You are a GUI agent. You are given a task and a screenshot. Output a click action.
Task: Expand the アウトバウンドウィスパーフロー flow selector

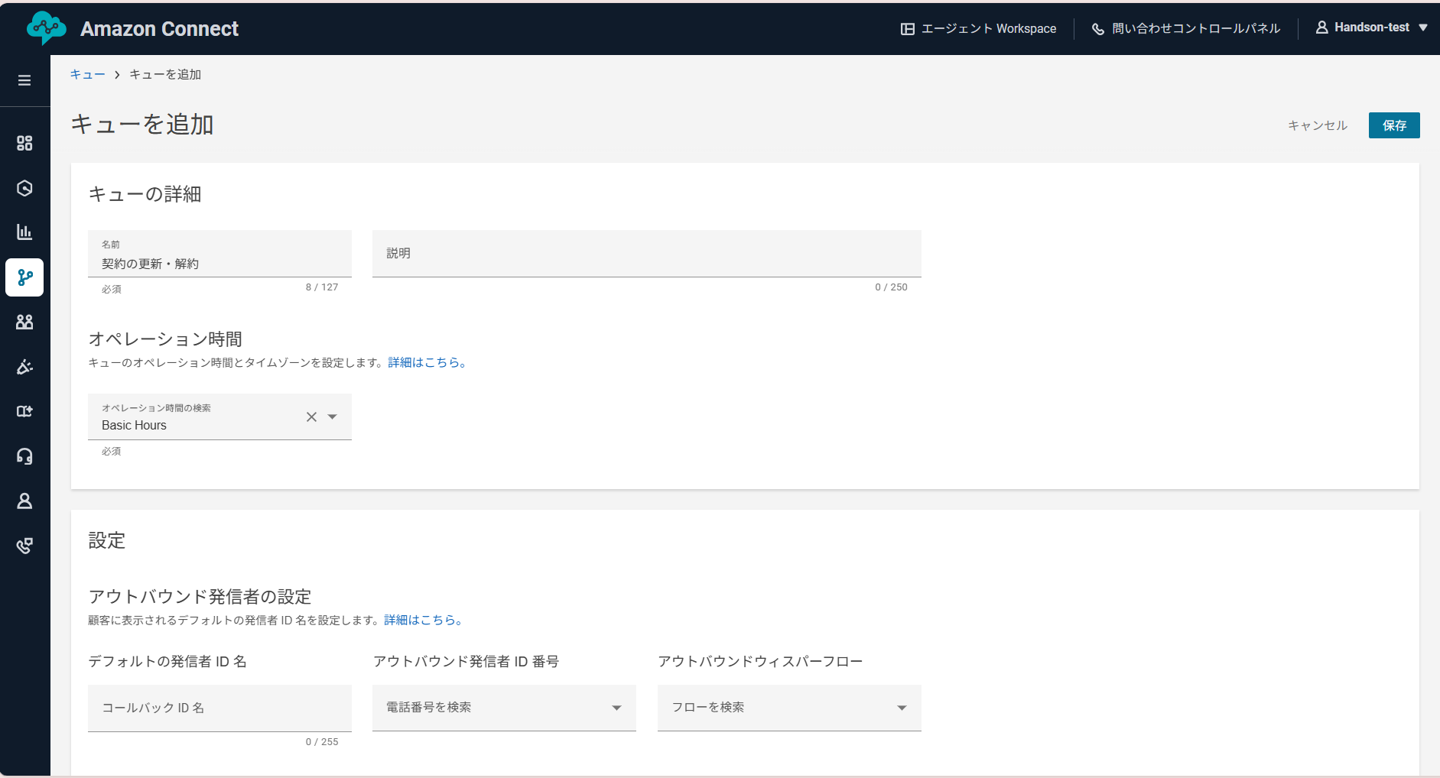click(902, 708)
